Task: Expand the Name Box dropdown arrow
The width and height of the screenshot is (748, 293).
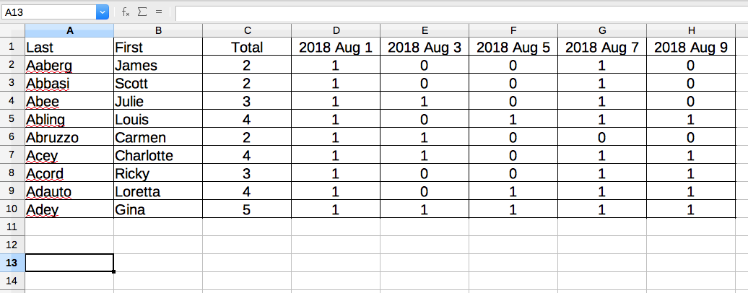Action: pos(102,12)
